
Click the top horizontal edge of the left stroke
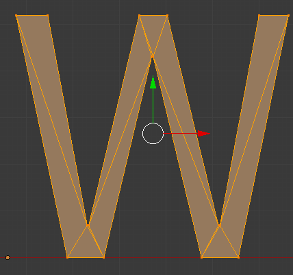point(32,16)
